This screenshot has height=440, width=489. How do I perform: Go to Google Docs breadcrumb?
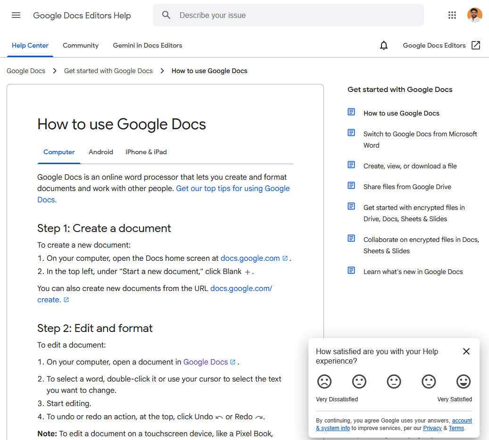(x=26, y=71)
